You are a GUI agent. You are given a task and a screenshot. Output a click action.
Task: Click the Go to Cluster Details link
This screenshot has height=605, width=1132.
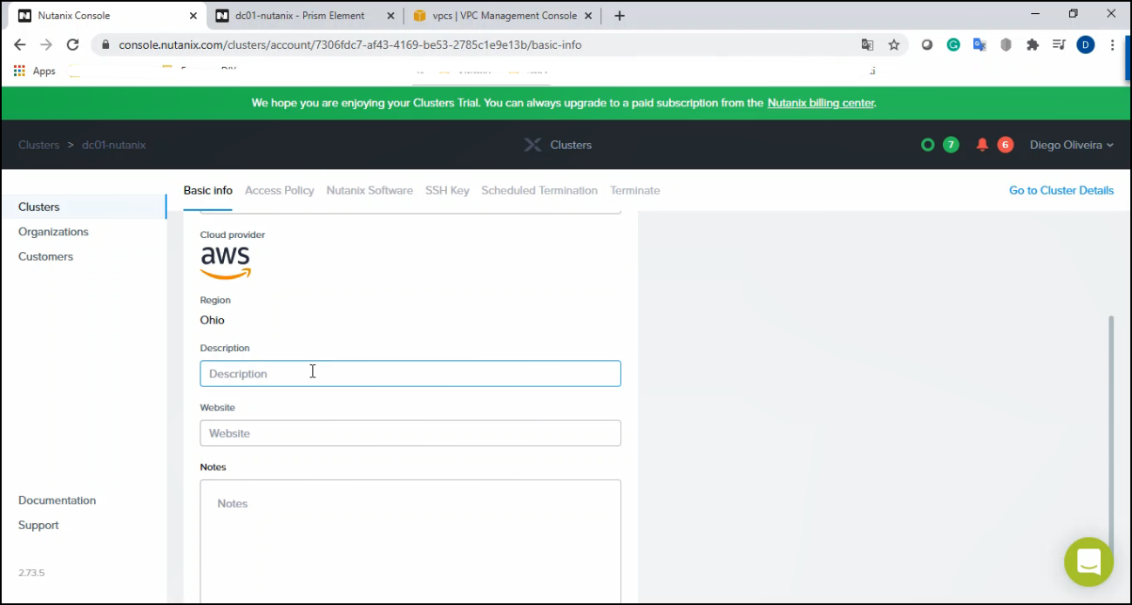(1061, 190)
